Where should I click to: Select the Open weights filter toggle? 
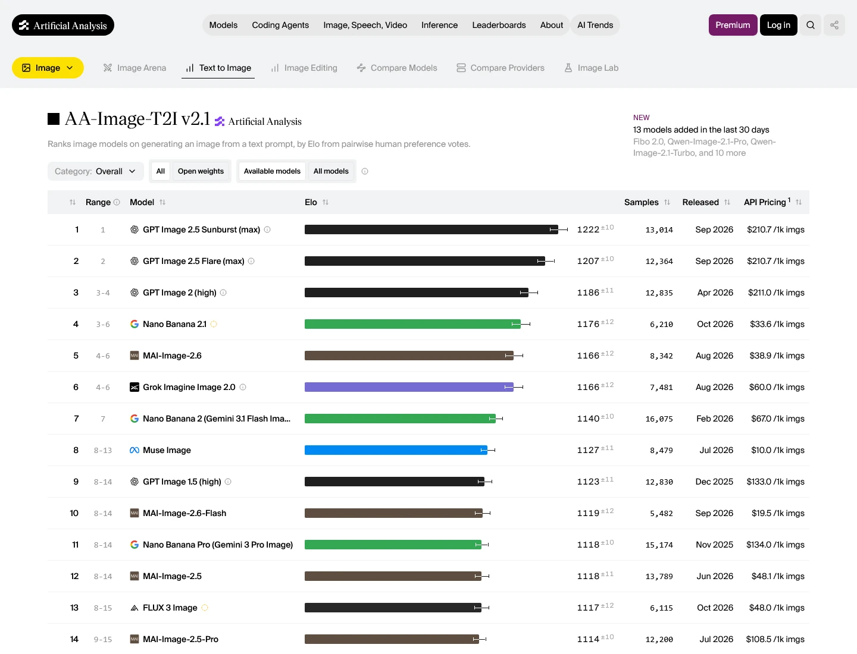point(201,171)
